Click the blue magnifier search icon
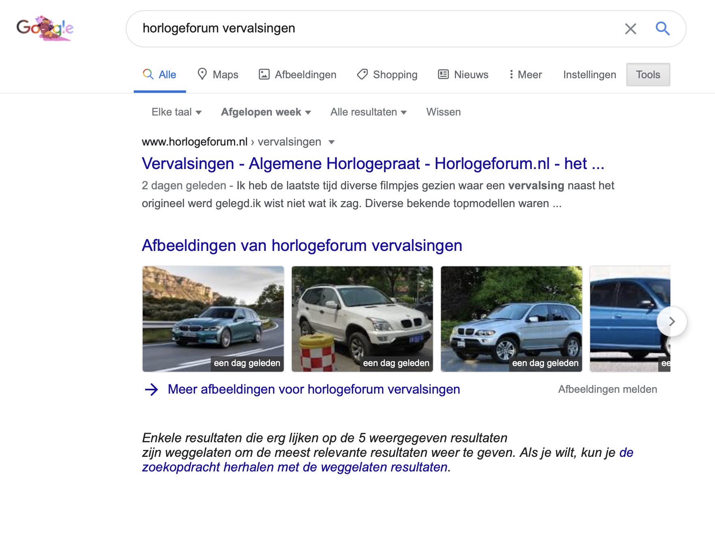This screenshot has width=715, height=544. click(x=663, y=29)
